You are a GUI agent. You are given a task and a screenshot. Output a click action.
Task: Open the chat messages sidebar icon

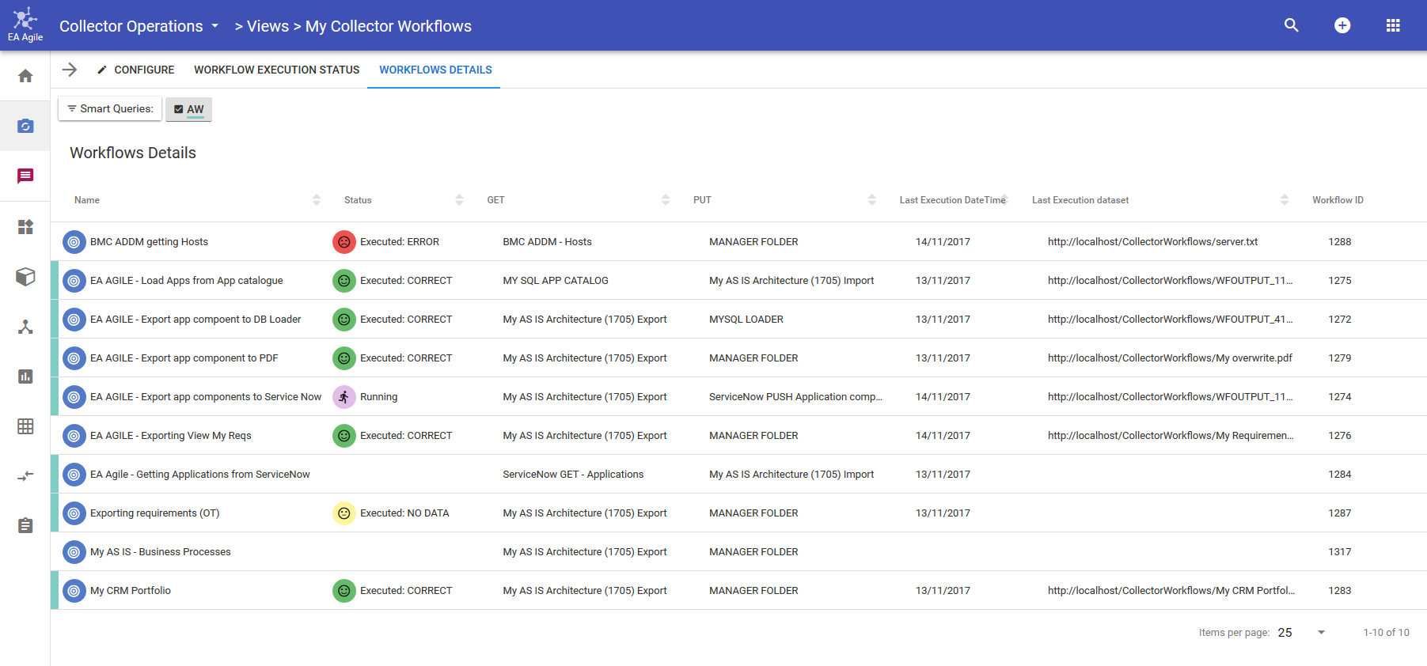pos(25,176)
